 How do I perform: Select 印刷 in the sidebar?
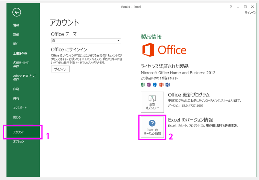[16, 89]
